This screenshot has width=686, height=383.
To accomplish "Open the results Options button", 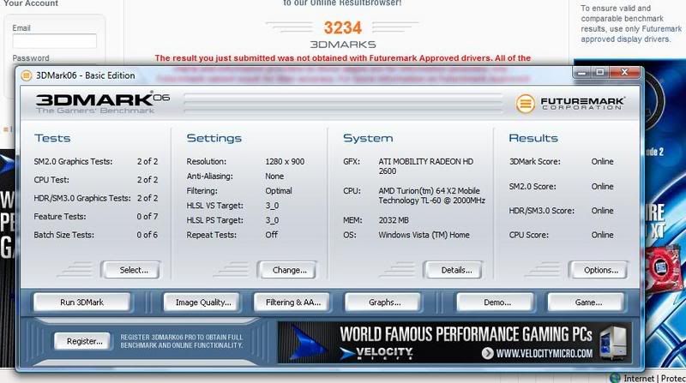I will (x=598, y=270).
